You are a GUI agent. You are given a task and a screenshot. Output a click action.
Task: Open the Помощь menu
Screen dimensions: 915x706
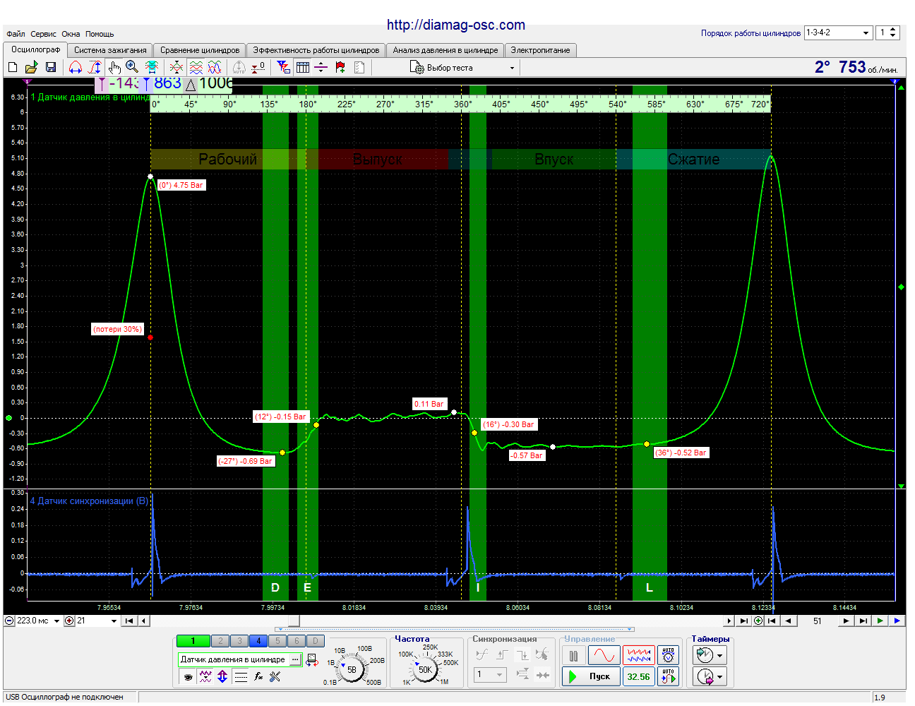[x=100, y=34]
